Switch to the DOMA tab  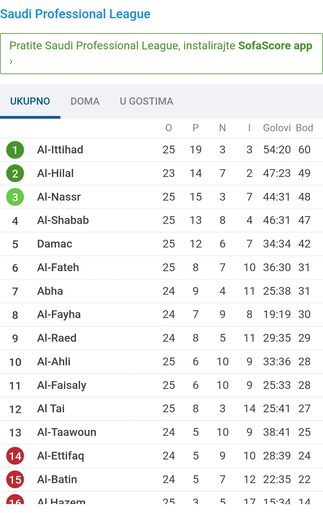click(85, 101)
